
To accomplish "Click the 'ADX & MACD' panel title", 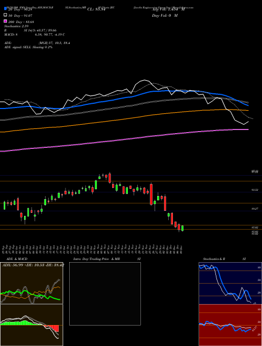I will (x=17, y=259).
